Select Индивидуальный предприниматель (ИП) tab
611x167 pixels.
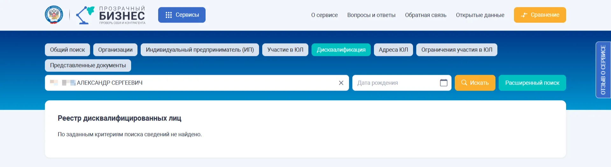coord(200,50)
